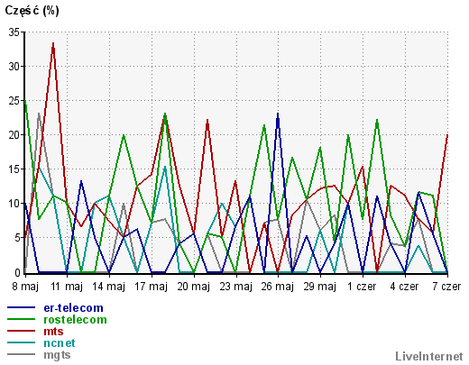Click the teal ncnet line swatch
The width and height of the screenshot is (469, 365).
click(x=21, y=342)
